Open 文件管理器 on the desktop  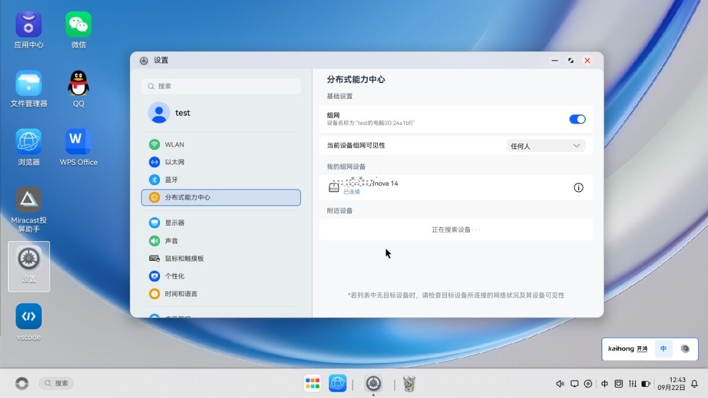(x=28, y=89)
